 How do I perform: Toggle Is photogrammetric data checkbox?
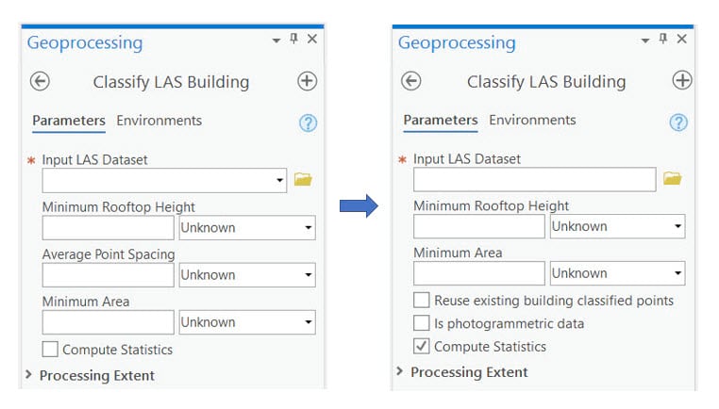[x=422, y=323]
